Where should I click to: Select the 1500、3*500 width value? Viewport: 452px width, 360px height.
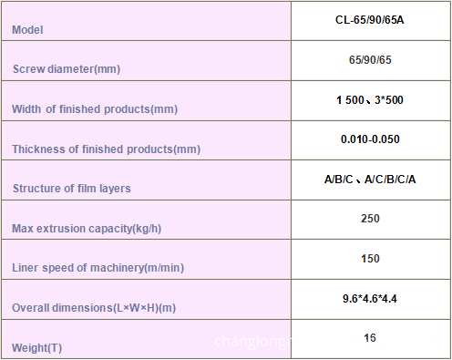(x=370, y=100)
